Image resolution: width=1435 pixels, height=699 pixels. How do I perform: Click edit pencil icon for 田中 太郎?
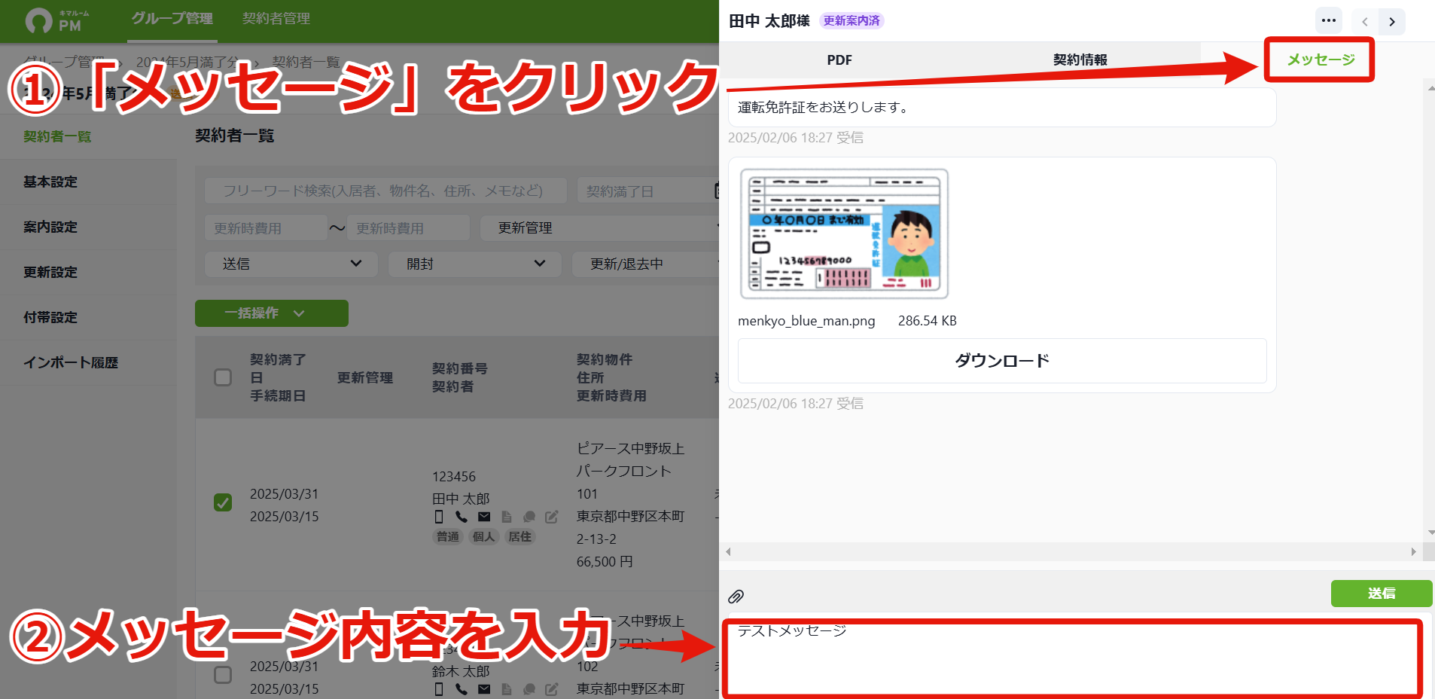[x=552, y=517]
